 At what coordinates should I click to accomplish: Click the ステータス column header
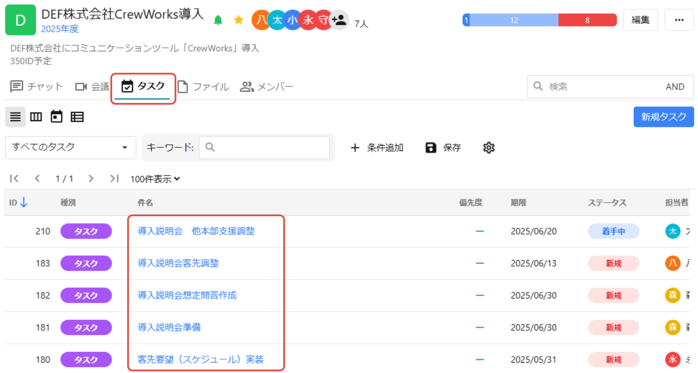pos(607,202)
